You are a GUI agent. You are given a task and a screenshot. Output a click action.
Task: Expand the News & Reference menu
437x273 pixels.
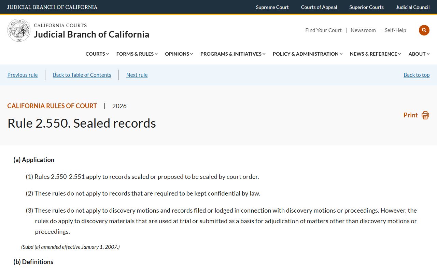point(376,54)
